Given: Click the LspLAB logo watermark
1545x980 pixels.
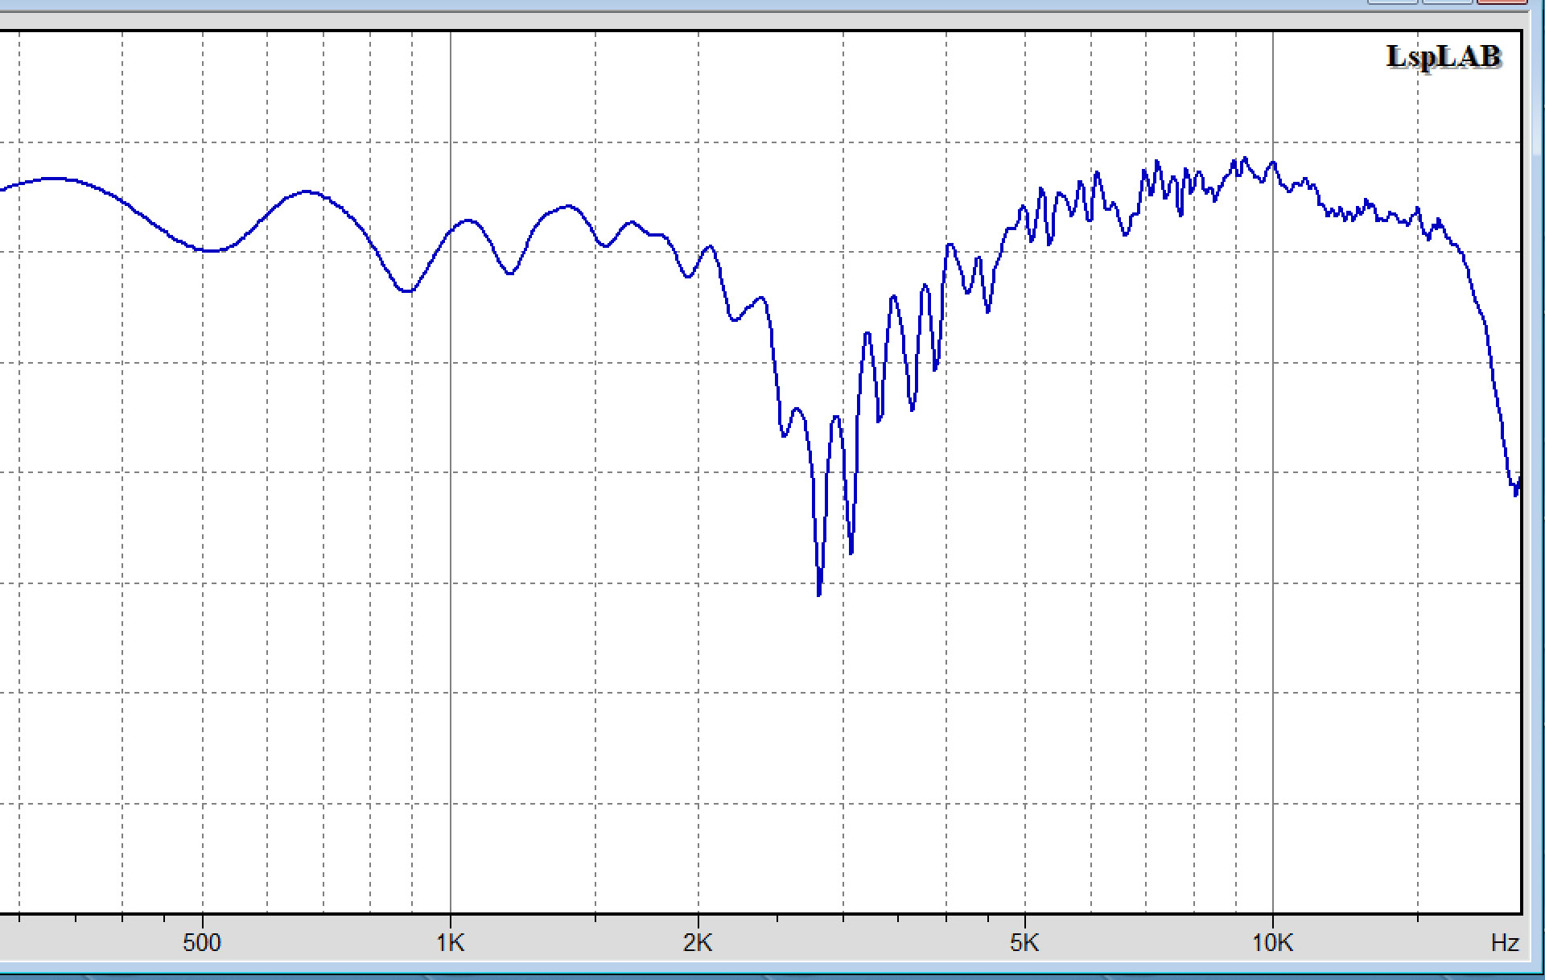Looking at the screenshot, I should (1444, 56).
